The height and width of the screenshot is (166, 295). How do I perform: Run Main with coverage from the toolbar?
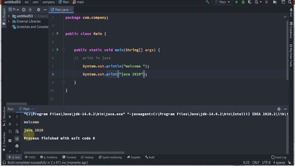(250, 2)
